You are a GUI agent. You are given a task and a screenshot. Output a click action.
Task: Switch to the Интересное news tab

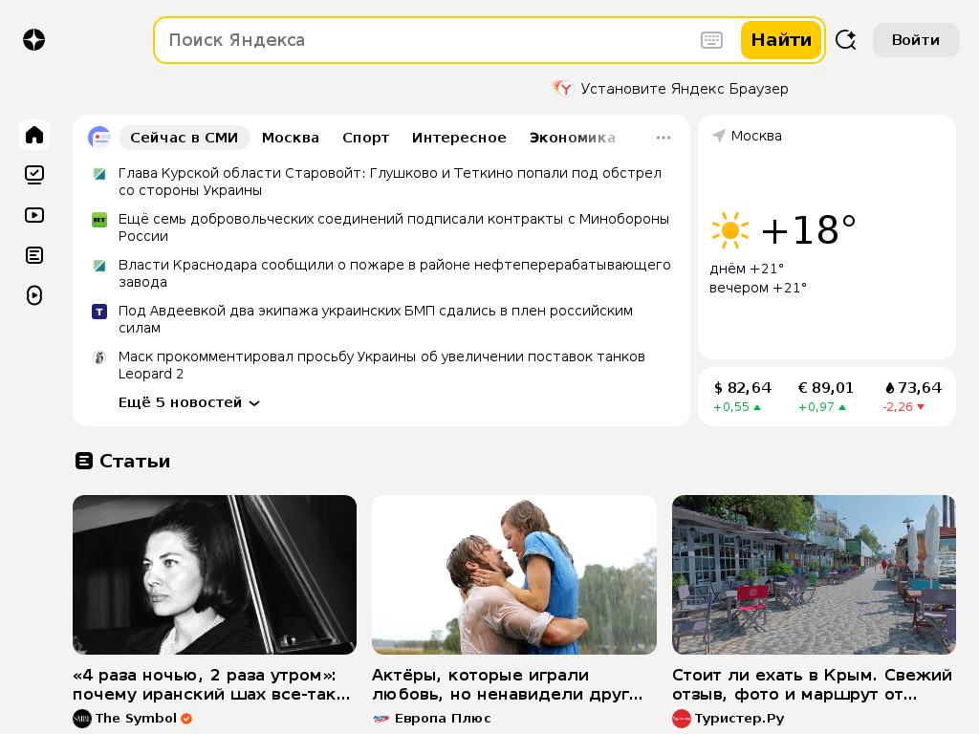pos(459,138)
